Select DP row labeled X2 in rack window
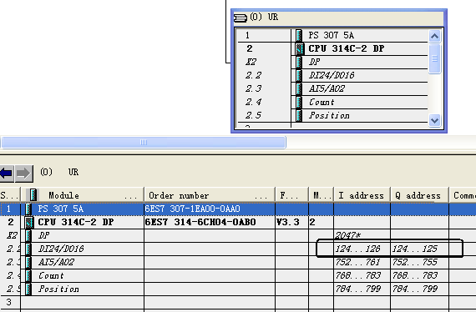The width and height of the screenshot is (476, 312). click(332, 62)
